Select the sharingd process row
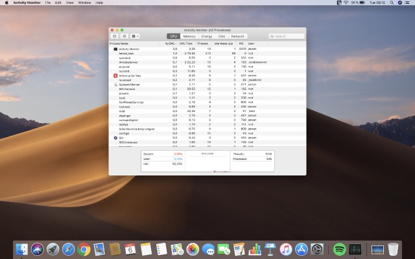 click(207, 116)
